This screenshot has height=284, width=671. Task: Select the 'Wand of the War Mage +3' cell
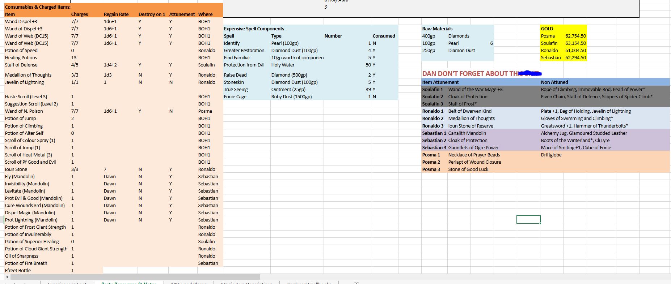475,89
